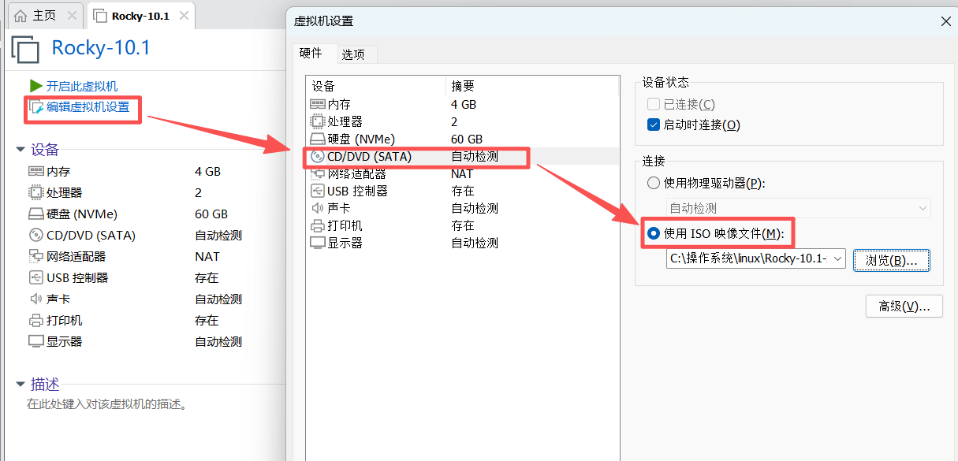This screenshot has width=958, height=461.
Task: Click NAT value in main window
Action: [207, 256]
